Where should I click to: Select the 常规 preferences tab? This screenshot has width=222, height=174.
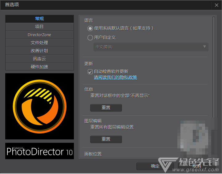39,19
